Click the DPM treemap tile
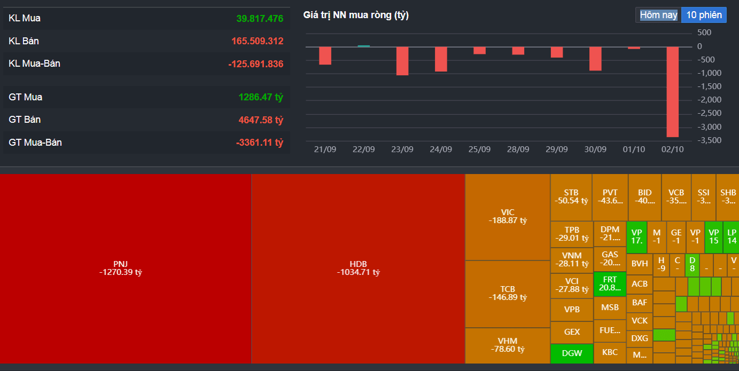The width and height of the screenshot is (739, 371). point(610,234)
